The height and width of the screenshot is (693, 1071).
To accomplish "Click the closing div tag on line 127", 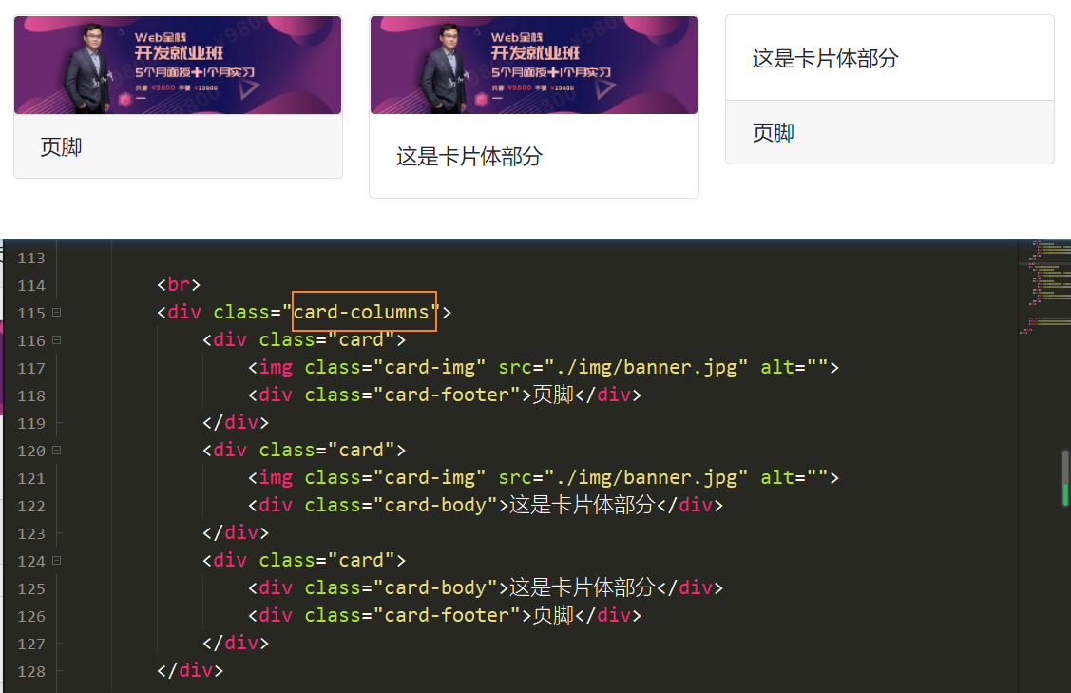I will (236, 644).
